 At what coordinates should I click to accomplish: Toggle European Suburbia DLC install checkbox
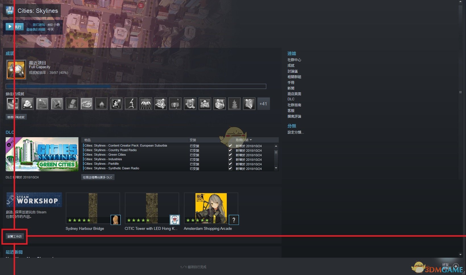tap(230, 145)
